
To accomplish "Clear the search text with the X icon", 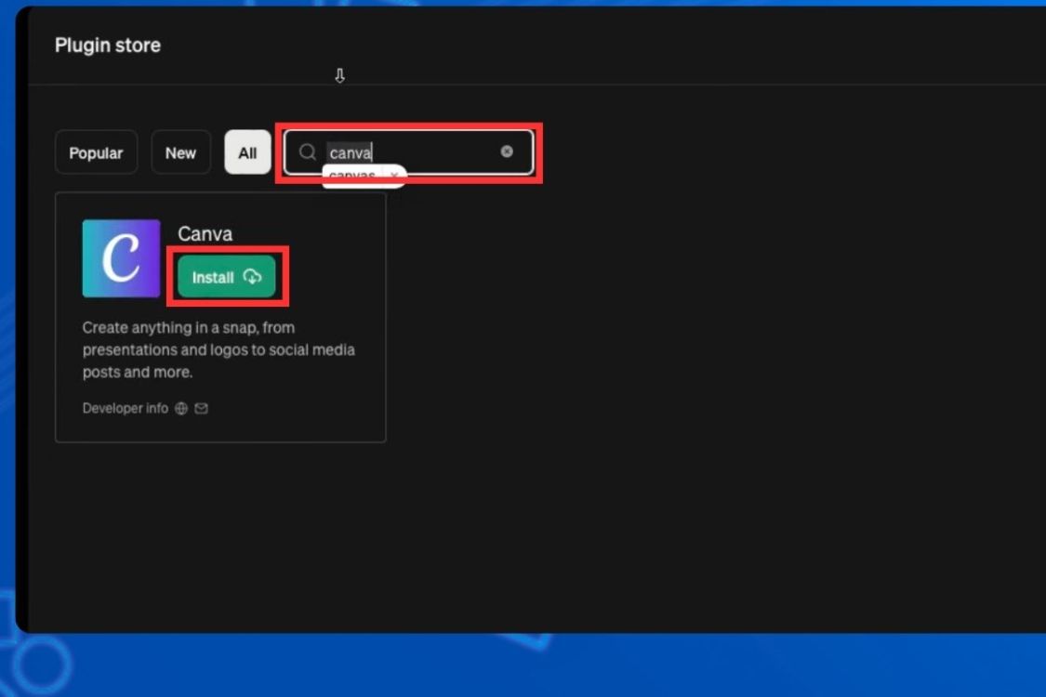I will pos(507,151).
